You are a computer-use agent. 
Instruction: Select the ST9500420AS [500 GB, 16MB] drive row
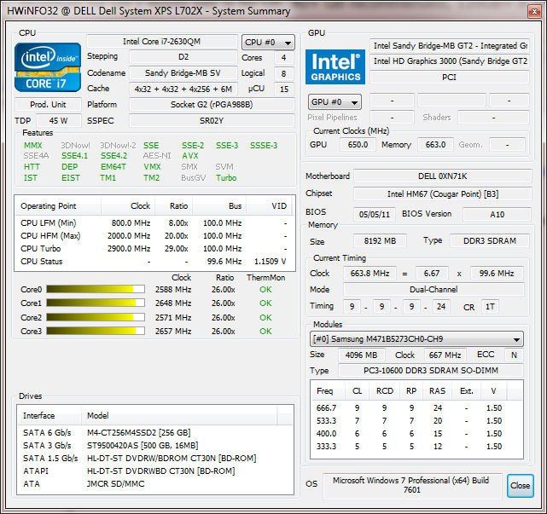155,446
